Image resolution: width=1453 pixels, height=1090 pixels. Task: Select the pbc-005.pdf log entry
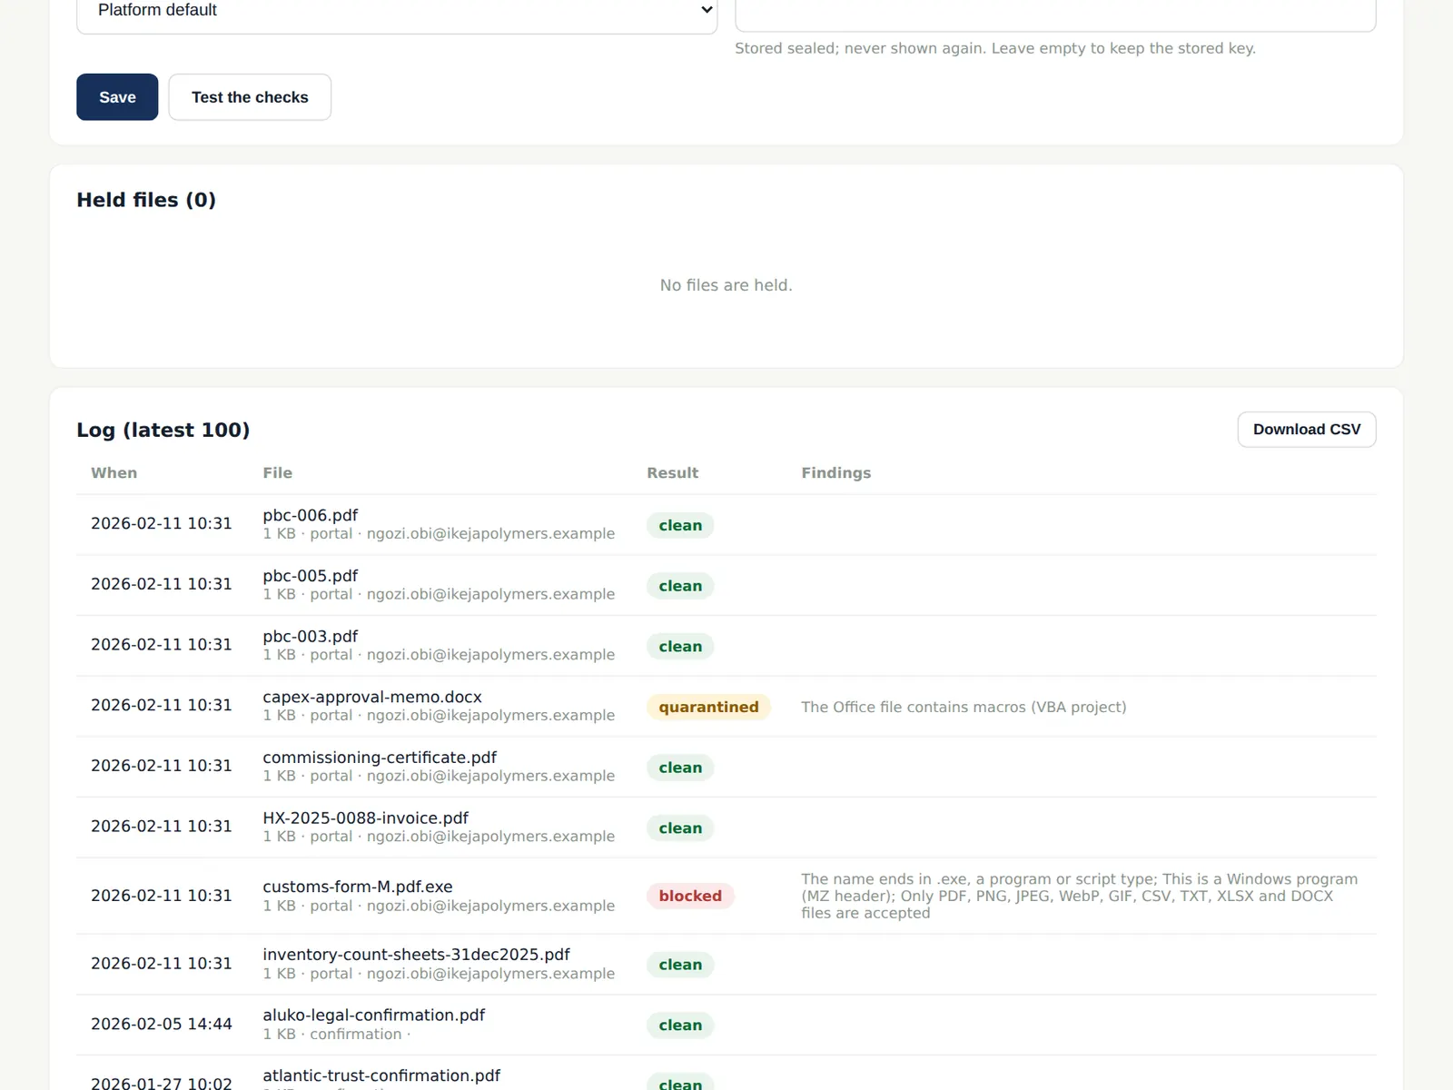click(726, 586)
